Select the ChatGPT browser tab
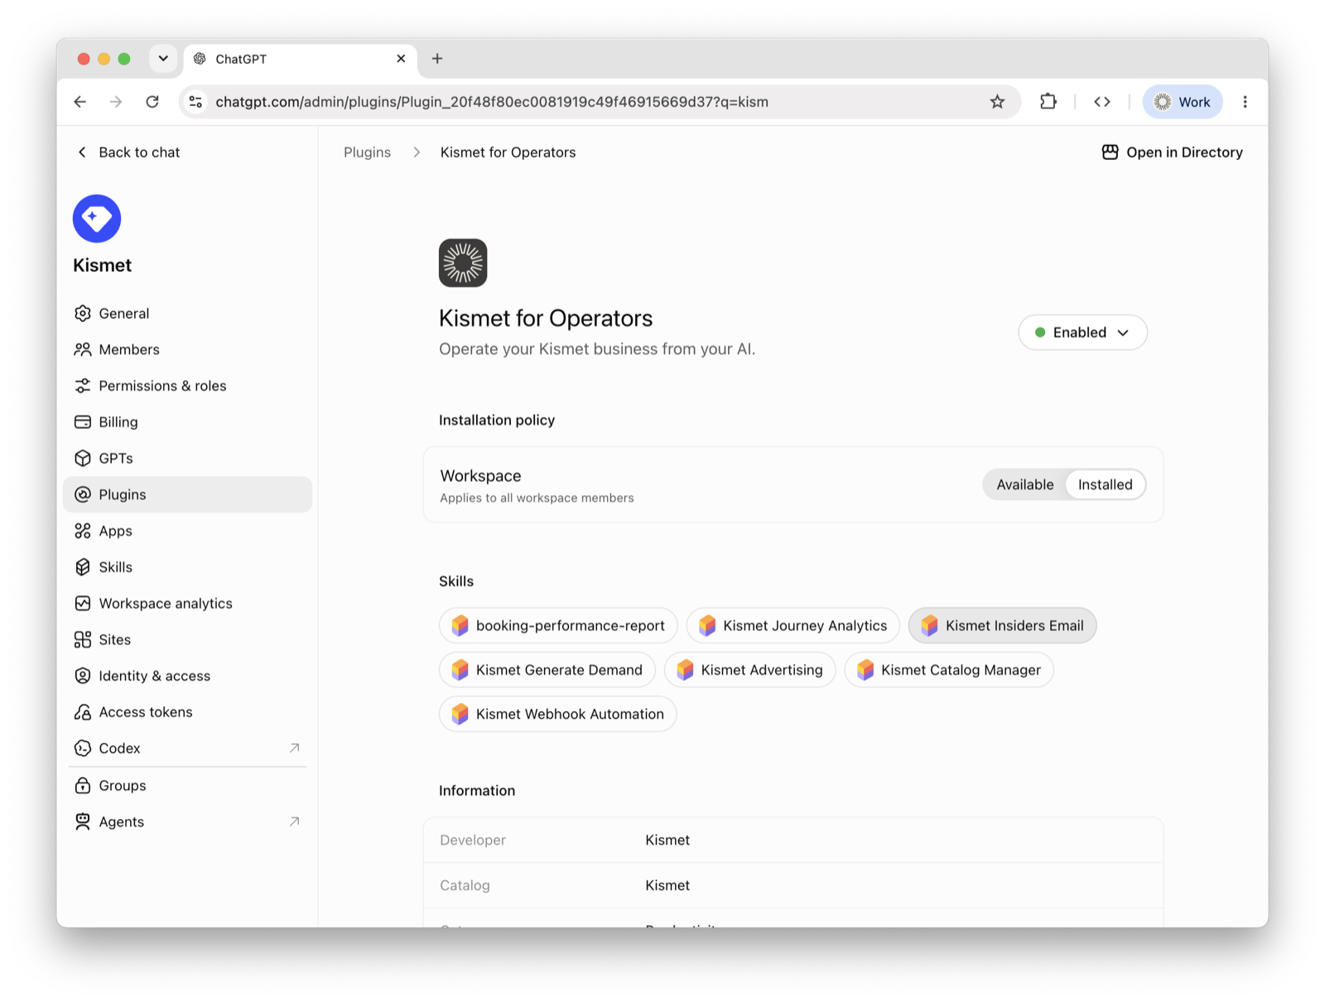Viewport: 1325px width, 1002px height. [300, 59]
